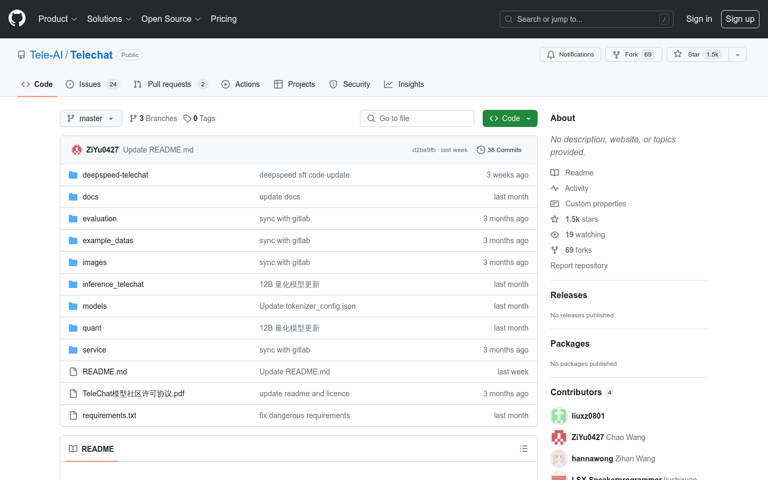This screenshot has height=480, width=768.
Task: View 0 Tags link
Action: point(199,118)
